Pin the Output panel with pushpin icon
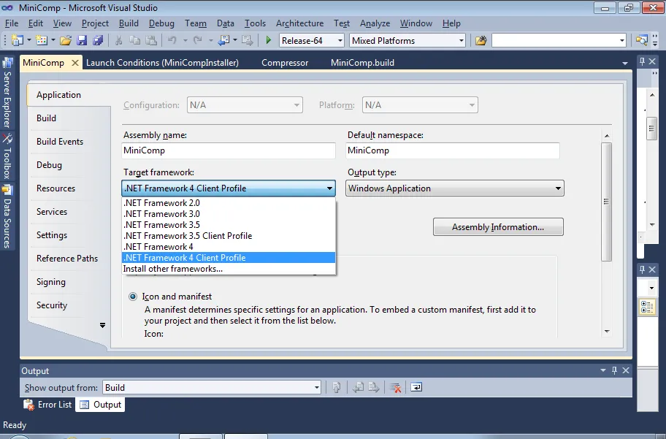This screenshot has width=666, height=439. [x=614, y=370]
